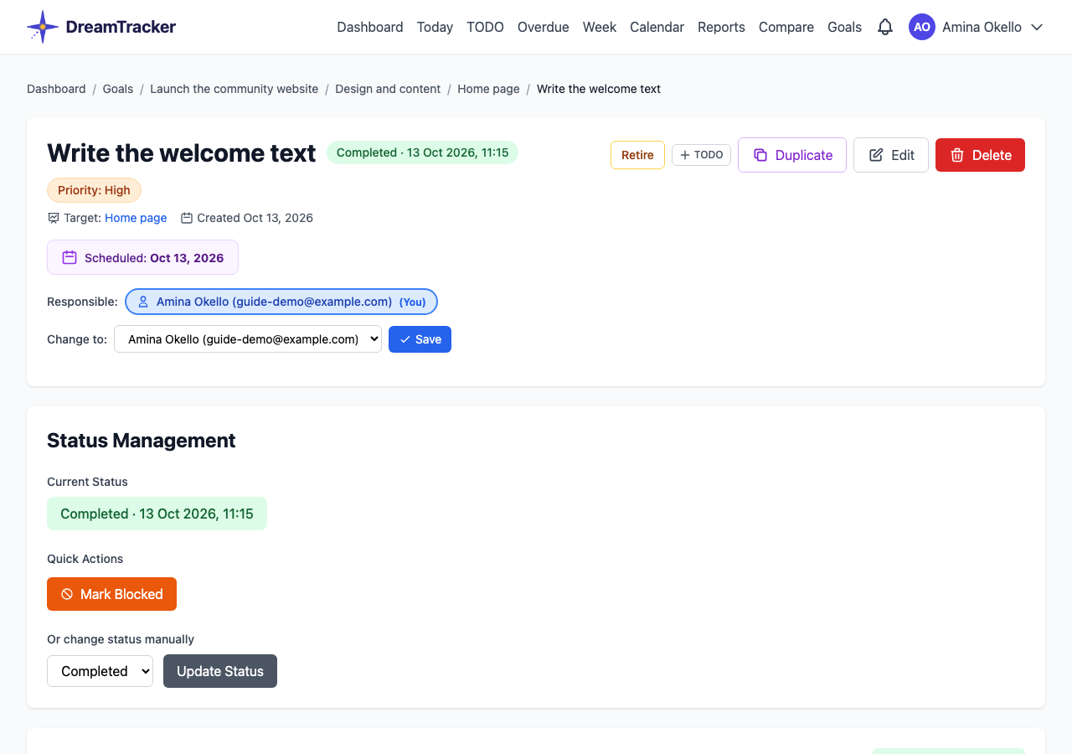Open the Compare page
This screenshot has width=1072, height=754.
point(786,27)
